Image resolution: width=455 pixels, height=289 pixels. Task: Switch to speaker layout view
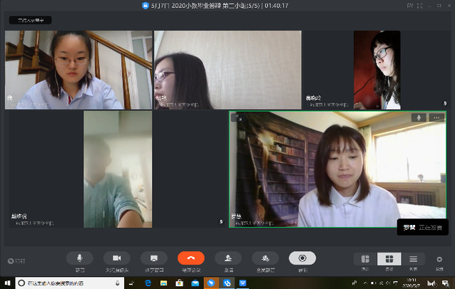point(365,259)
